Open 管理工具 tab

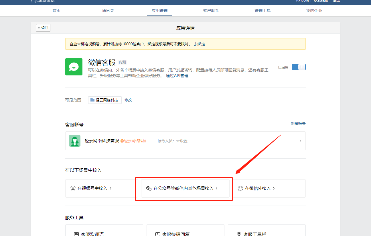tap(263, 11)
